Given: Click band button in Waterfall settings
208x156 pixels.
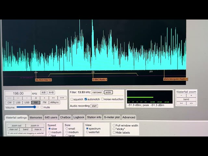Looking at the screenshot, I should tap(26, 129).
